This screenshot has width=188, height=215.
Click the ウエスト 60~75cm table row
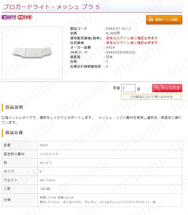click(92, 180)
